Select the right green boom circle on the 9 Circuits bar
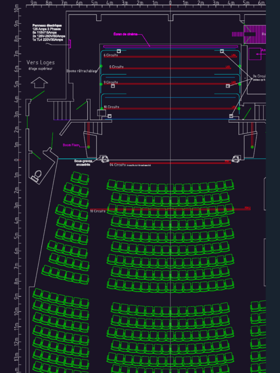This screenshot has height=373, width=280. 240,84
